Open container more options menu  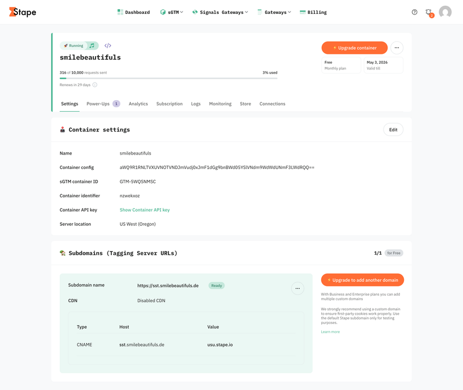pyautogui.click(x=397, y=48)
